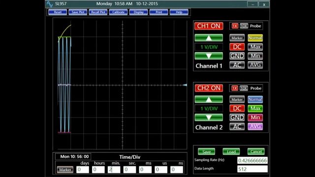This screenshot has width=315, height=177.
Task: Click Channel 1 1 V/DIV readout
Action: (x=209, y=47)
